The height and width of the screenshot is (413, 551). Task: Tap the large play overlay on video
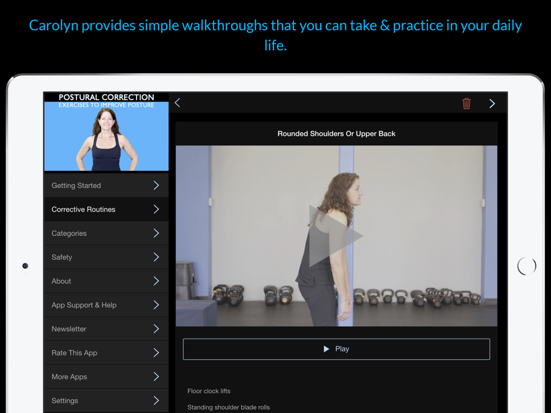click(x=336, y=236)
